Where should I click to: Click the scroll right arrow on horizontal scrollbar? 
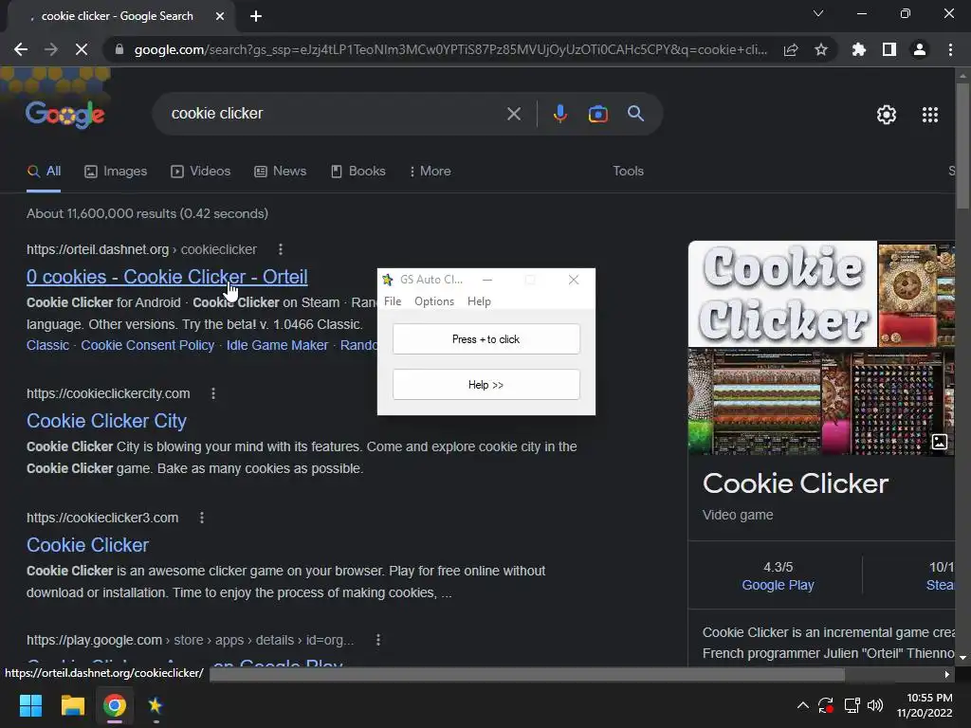point(947,674)
